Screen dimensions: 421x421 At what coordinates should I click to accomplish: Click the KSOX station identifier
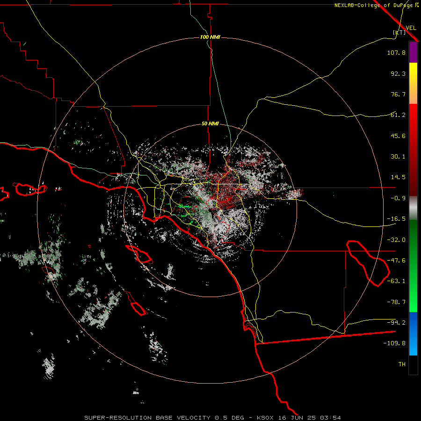(266, 418)
